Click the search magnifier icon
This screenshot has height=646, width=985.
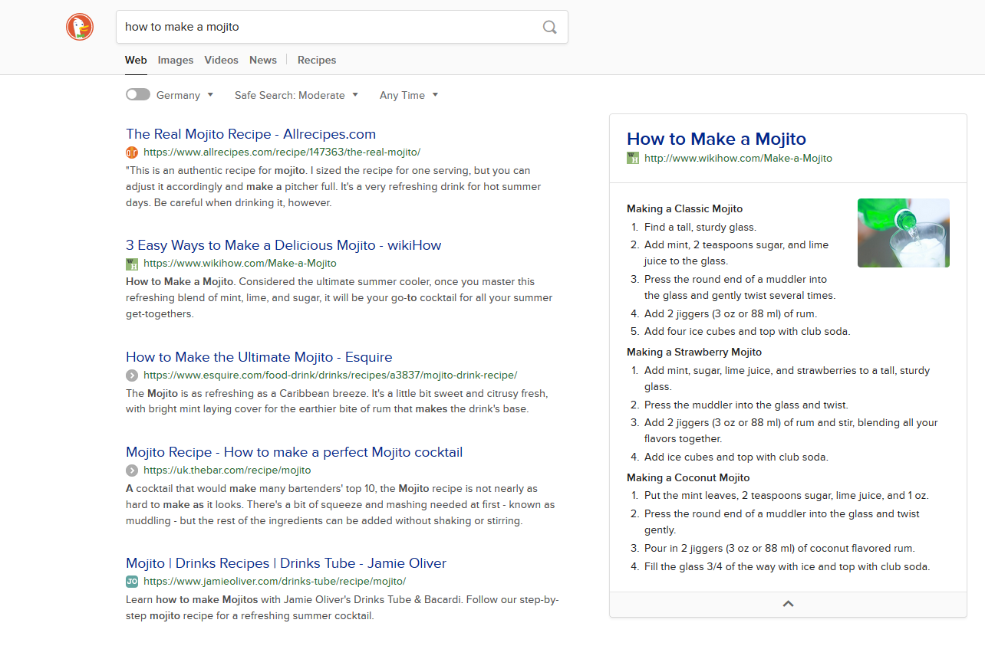549,27
